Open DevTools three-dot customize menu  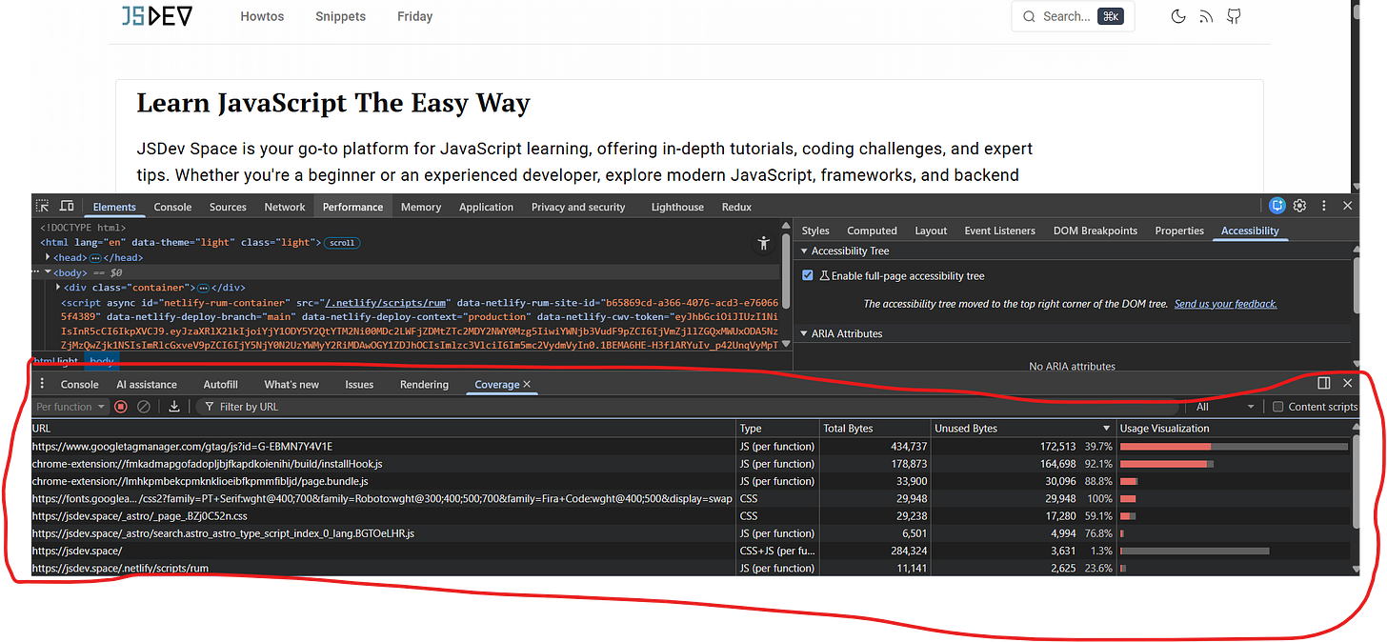[x=1324, y=206]
